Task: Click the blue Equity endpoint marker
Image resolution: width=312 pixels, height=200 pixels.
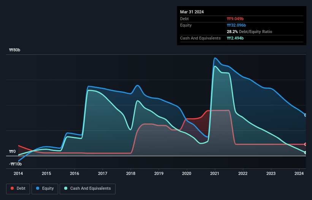Action: click(306, 115)
